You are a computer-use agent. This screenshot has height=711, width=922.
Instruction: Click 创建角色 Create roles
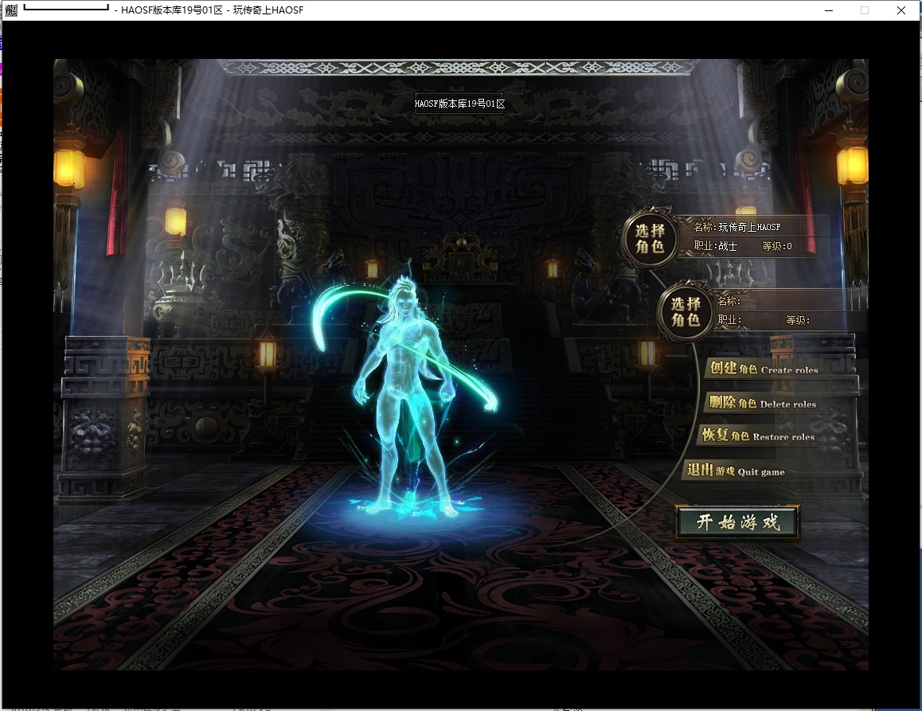point(764,369)
